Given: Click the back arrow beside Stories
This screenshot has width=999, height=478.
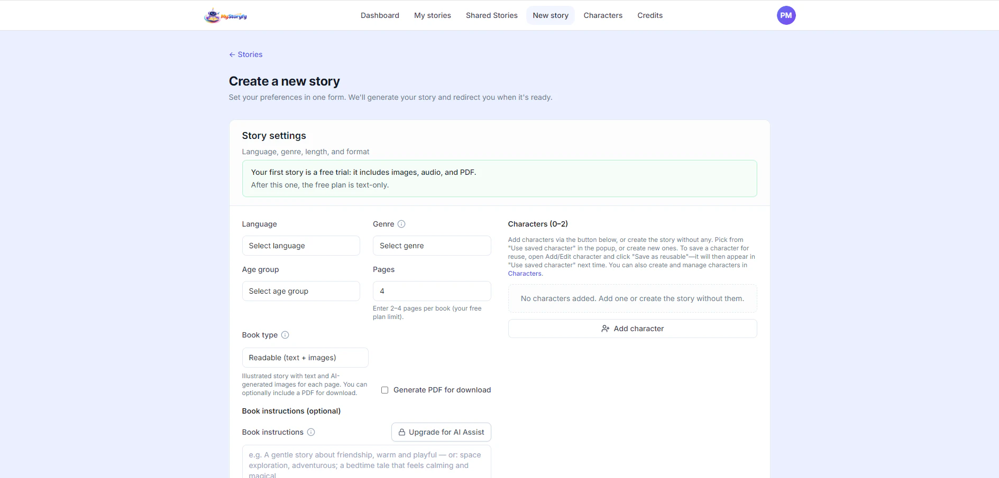Looking at the screenshot, I should pyautogui.click(x=232, y=54).
